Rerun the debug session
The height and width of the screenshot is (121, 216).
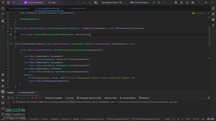(x=8, y=98)
